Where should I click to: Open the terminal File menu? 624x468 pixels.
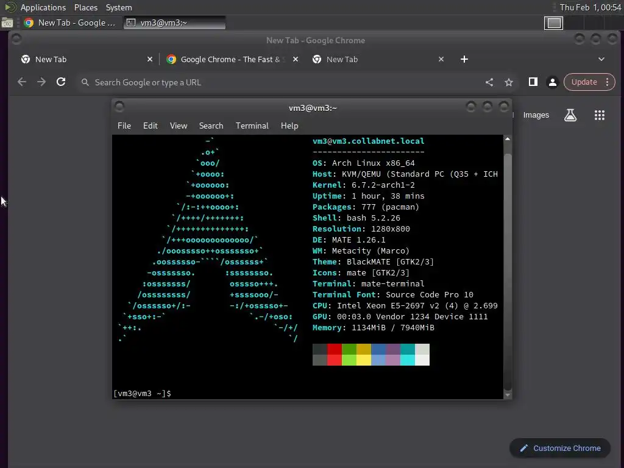[124, 126]
